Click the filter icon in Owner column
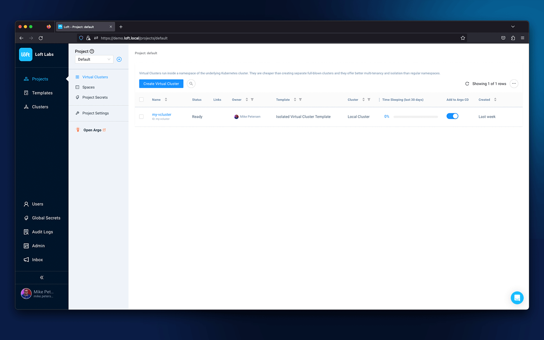544x340 pixels. 252,100
